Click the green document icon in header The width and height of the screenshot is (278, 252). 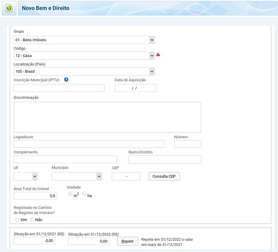coord(9,8)
